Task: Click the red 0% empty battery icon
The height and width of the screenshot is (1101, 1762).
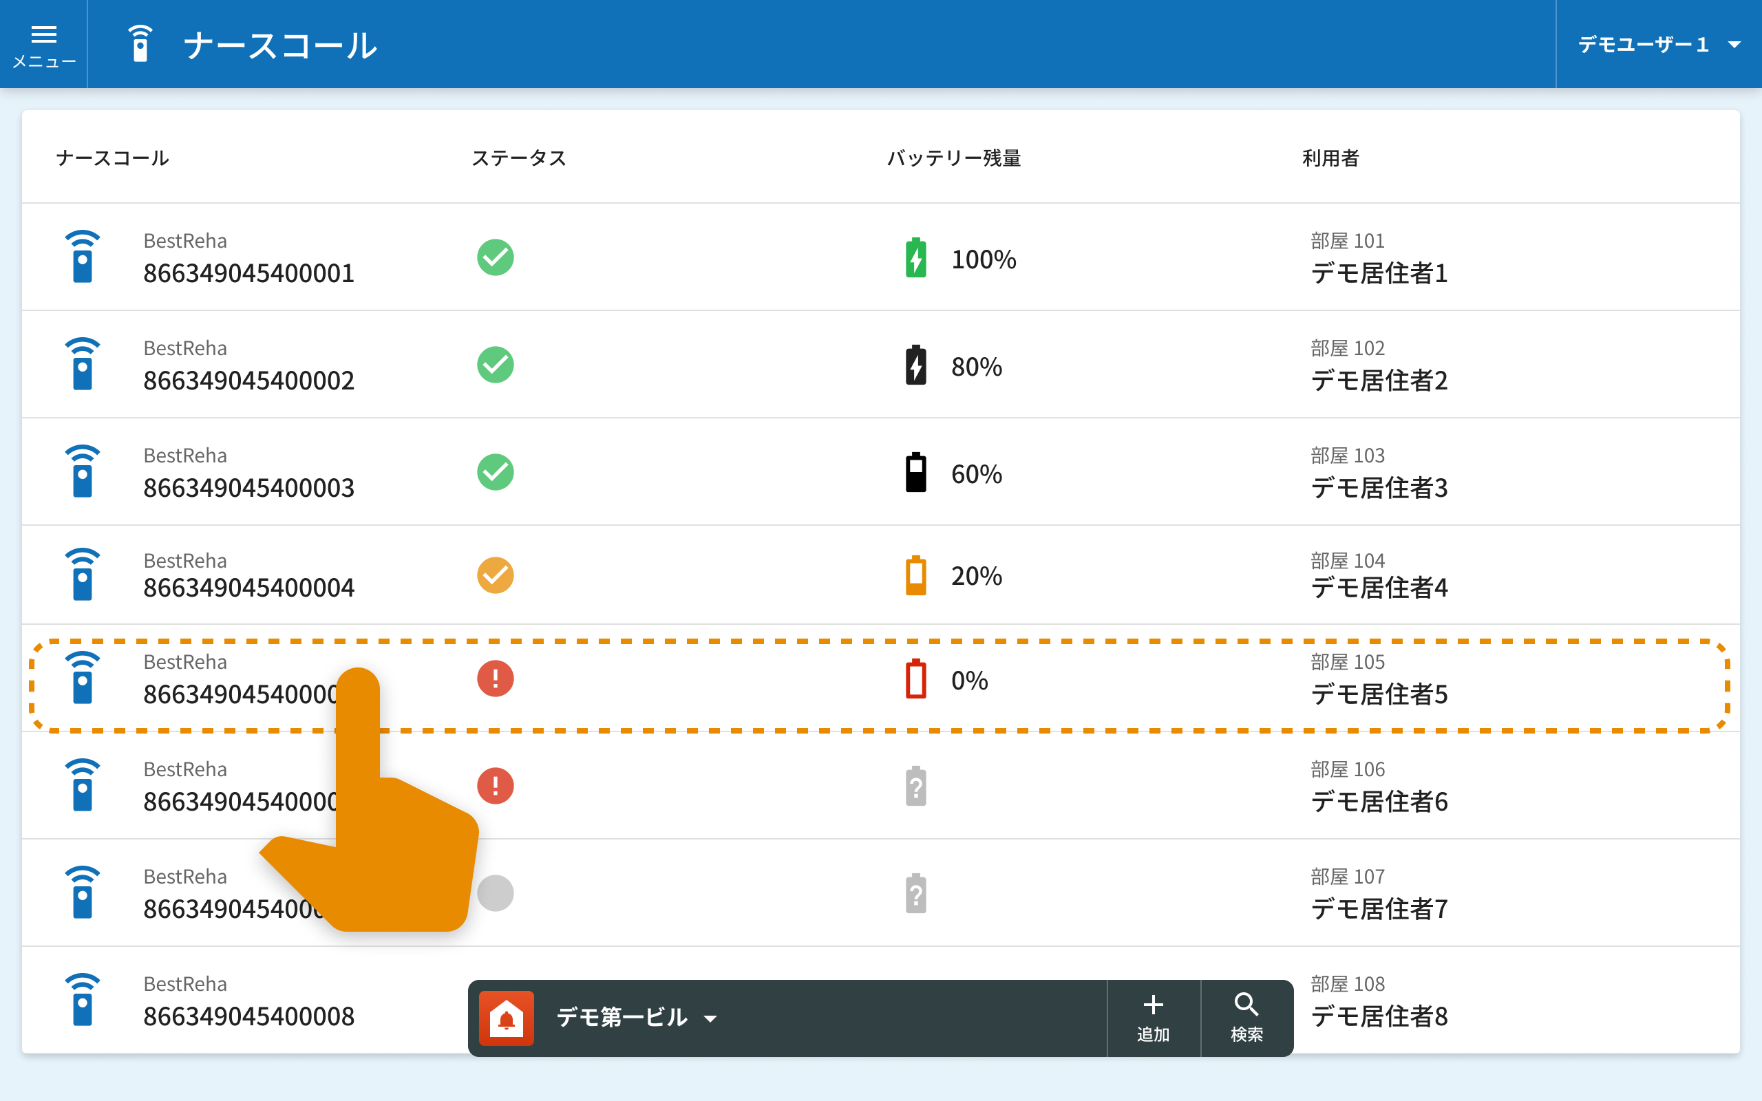Action: (x=915, y=678)
